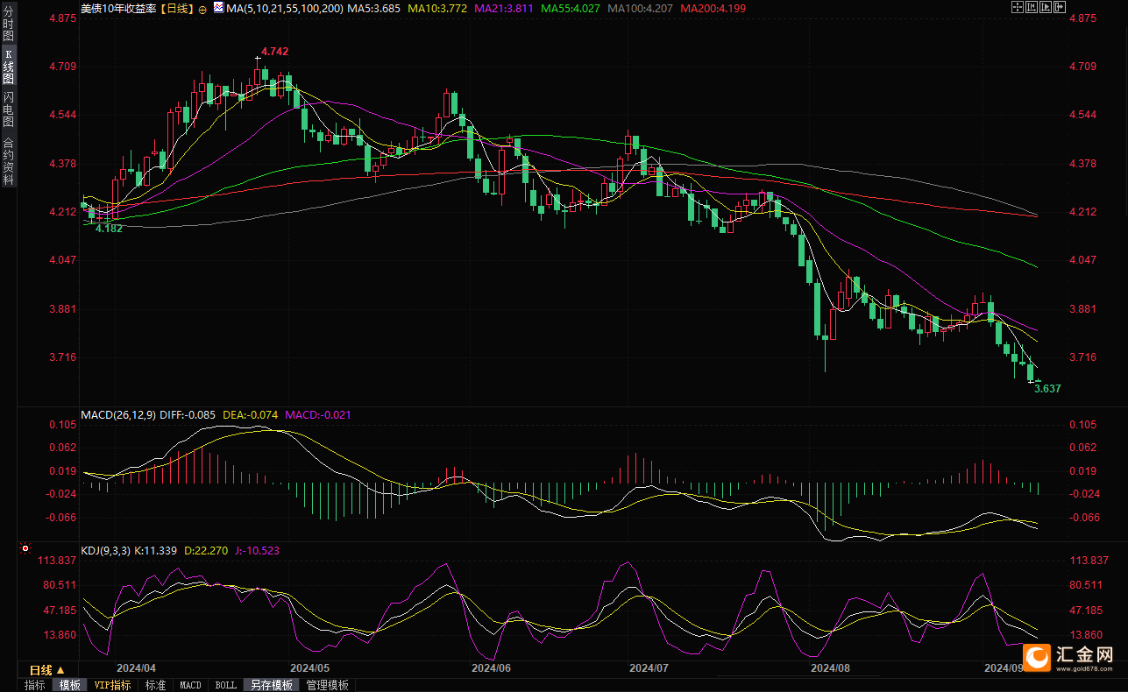Click the panel-expand arrow icon at top right
Screen dimensions: 1128x692
[1060, 7]
